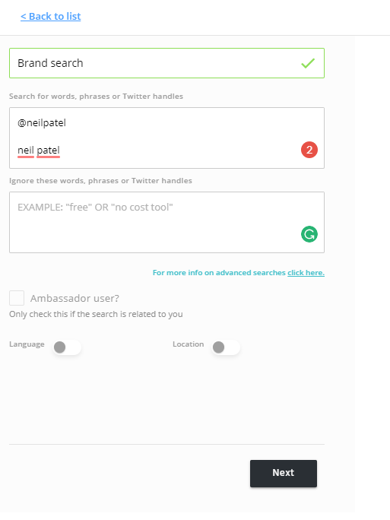The width and height of the screenshot is (390, 520).
Task: Place cursor on the @neilpatel line
Action: tap(42, 122)
